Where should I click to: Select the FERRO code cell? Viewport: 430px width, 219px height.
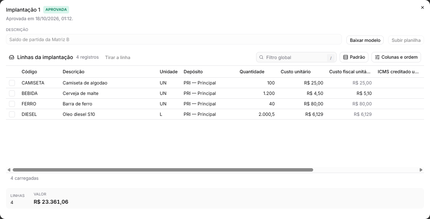coord(29,104)
